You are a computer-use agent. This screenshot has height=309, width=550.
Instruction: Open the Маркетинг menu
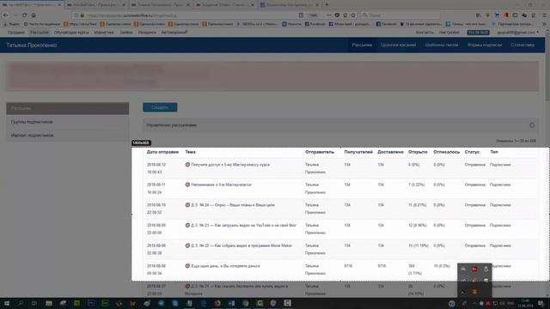pos(104,33)
